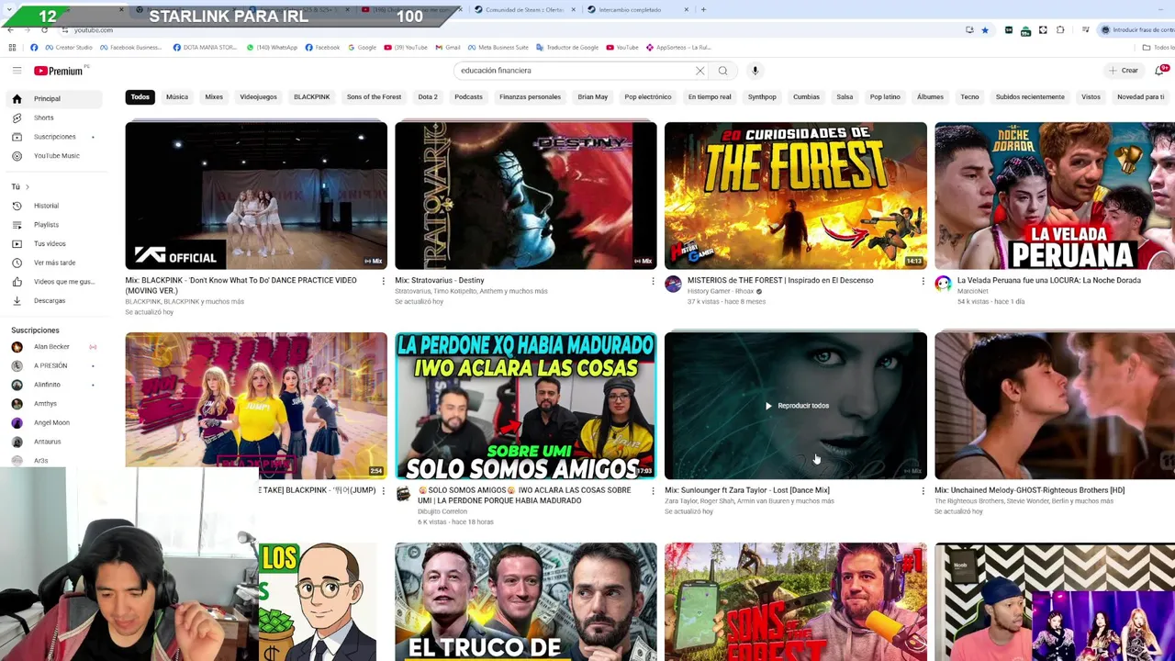Open more options for MISTERIOS de THE FOREST

coord(923,281)
